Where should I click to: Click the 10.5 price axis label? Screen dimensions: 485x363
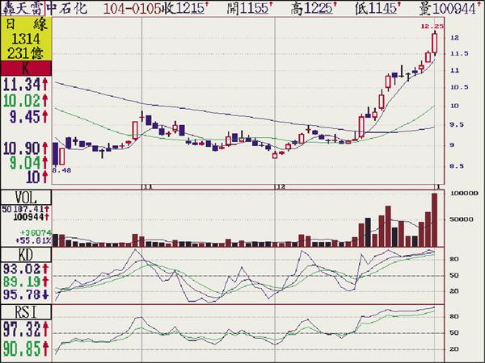[x=459, y=87]
